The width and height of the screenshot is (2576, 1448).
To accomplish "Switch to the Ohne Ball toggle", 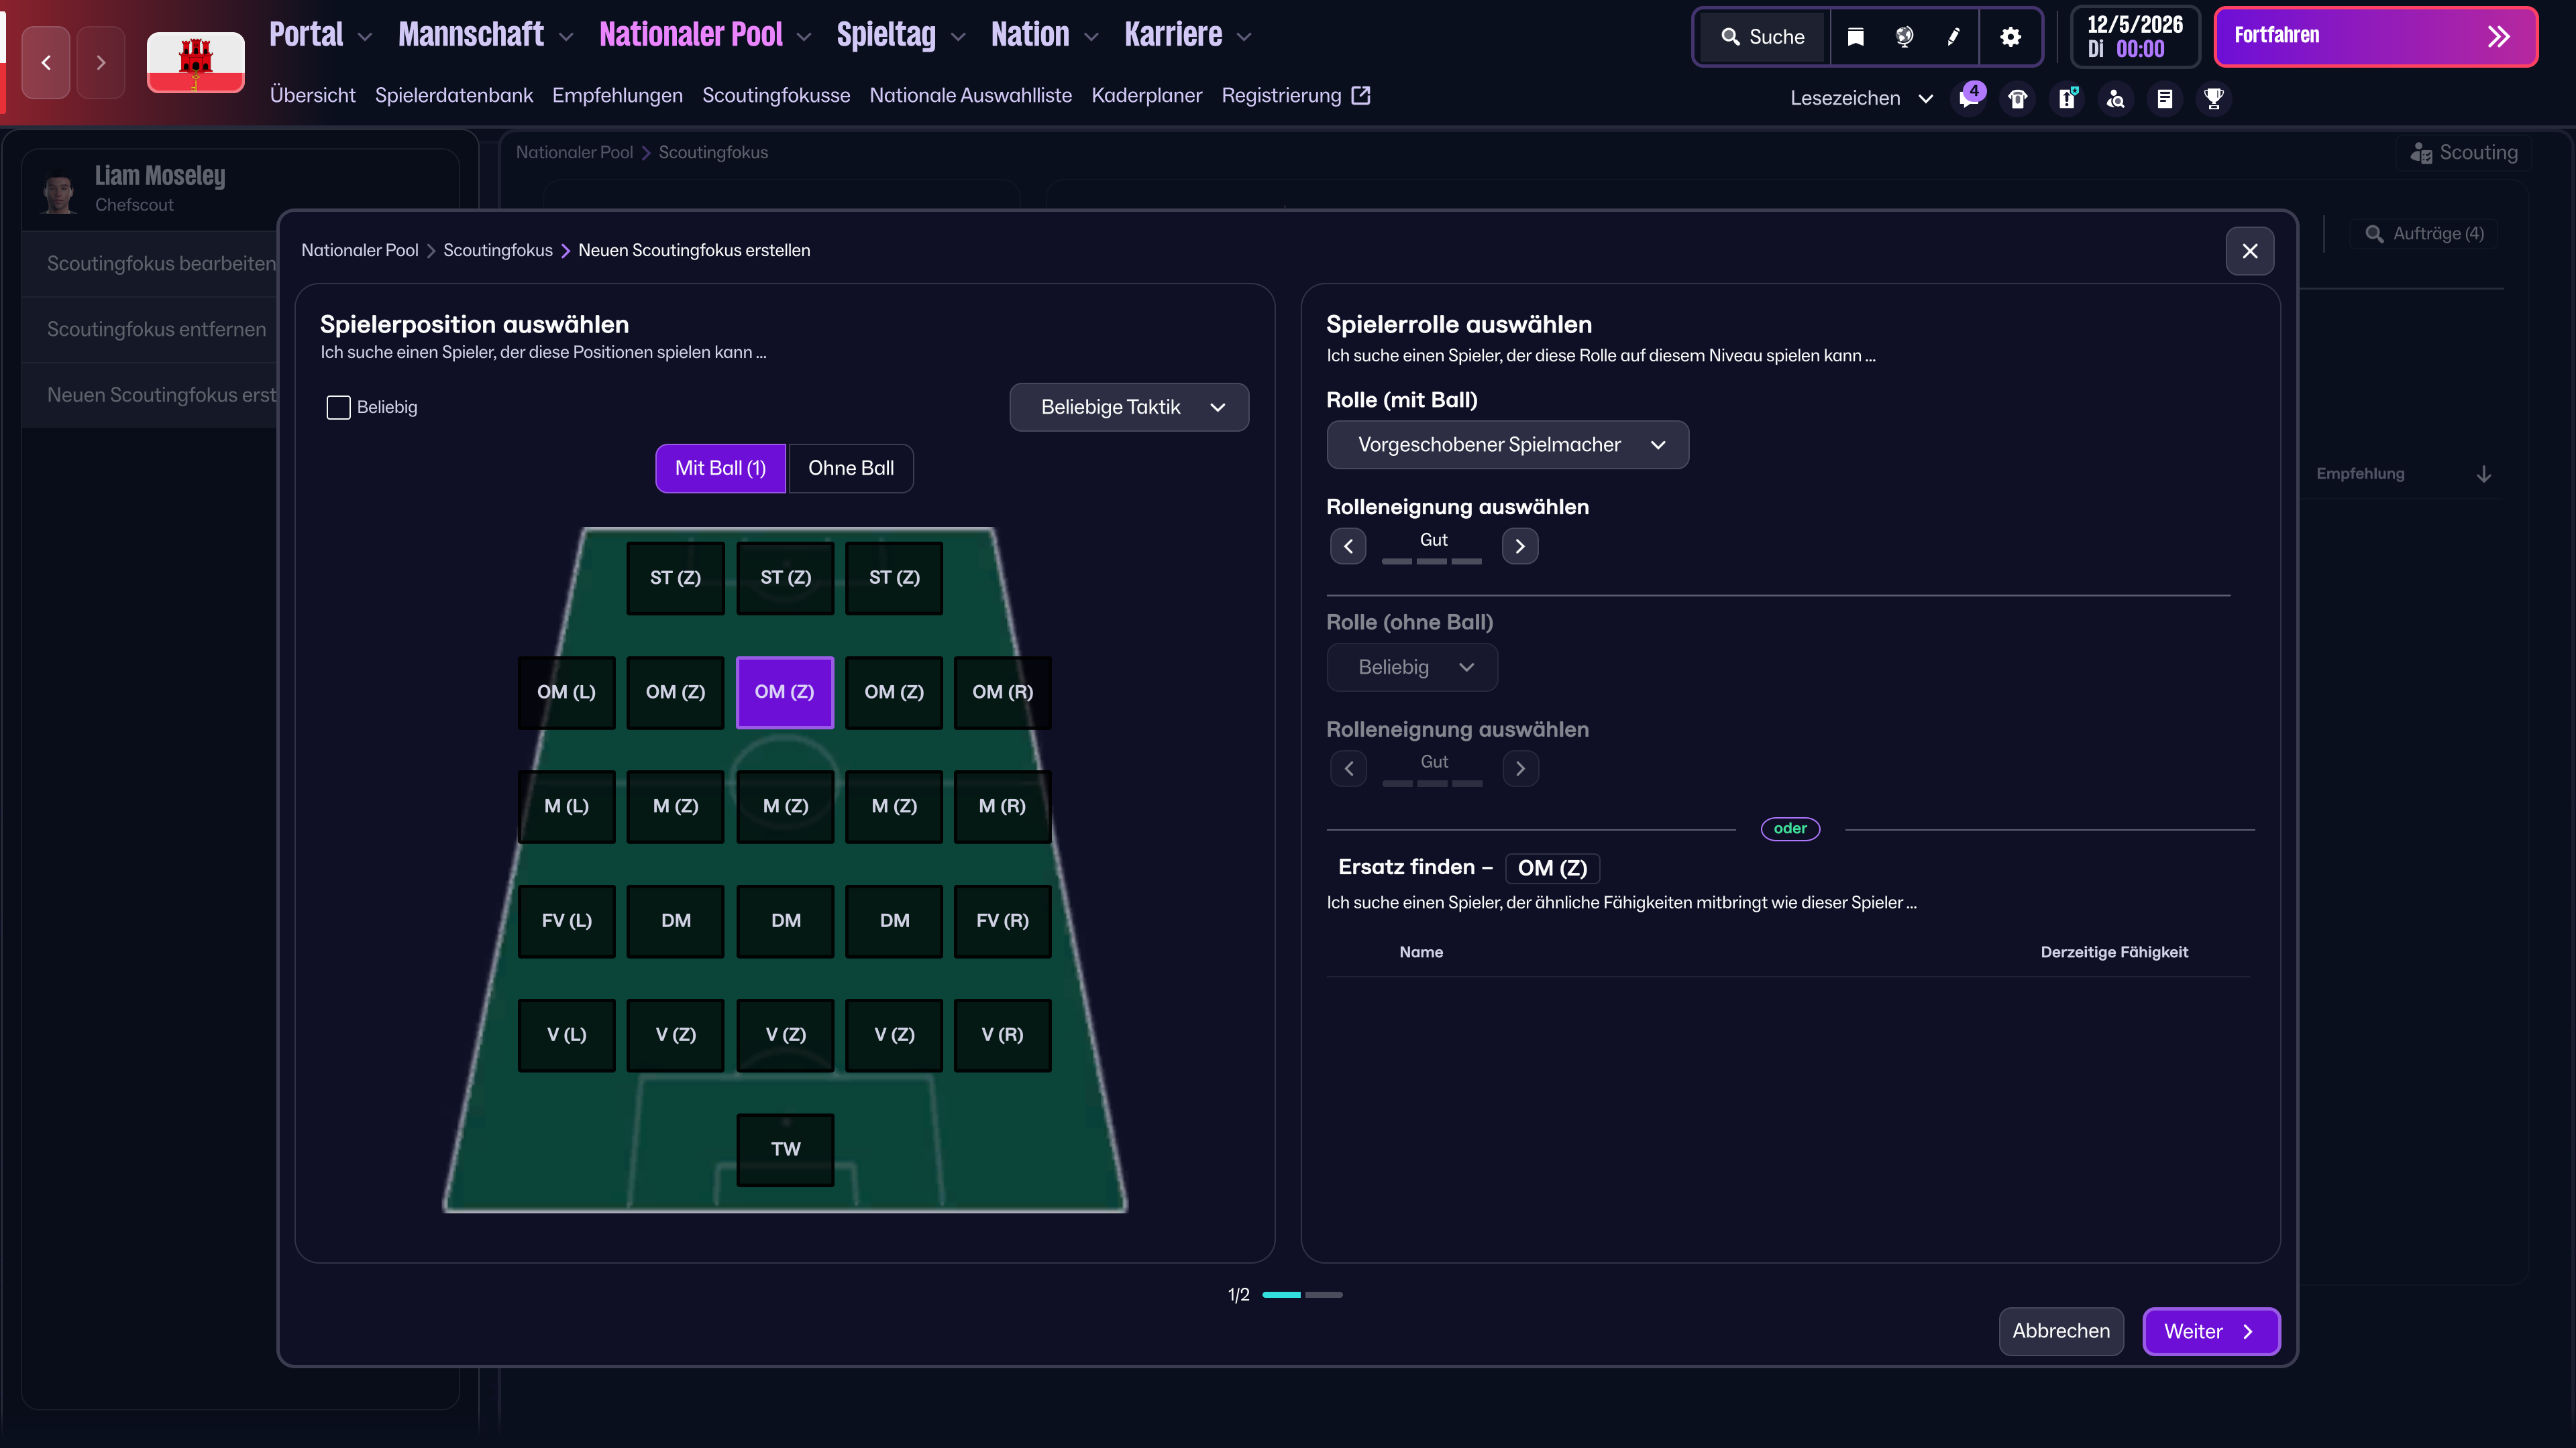I will coord(851,468).
